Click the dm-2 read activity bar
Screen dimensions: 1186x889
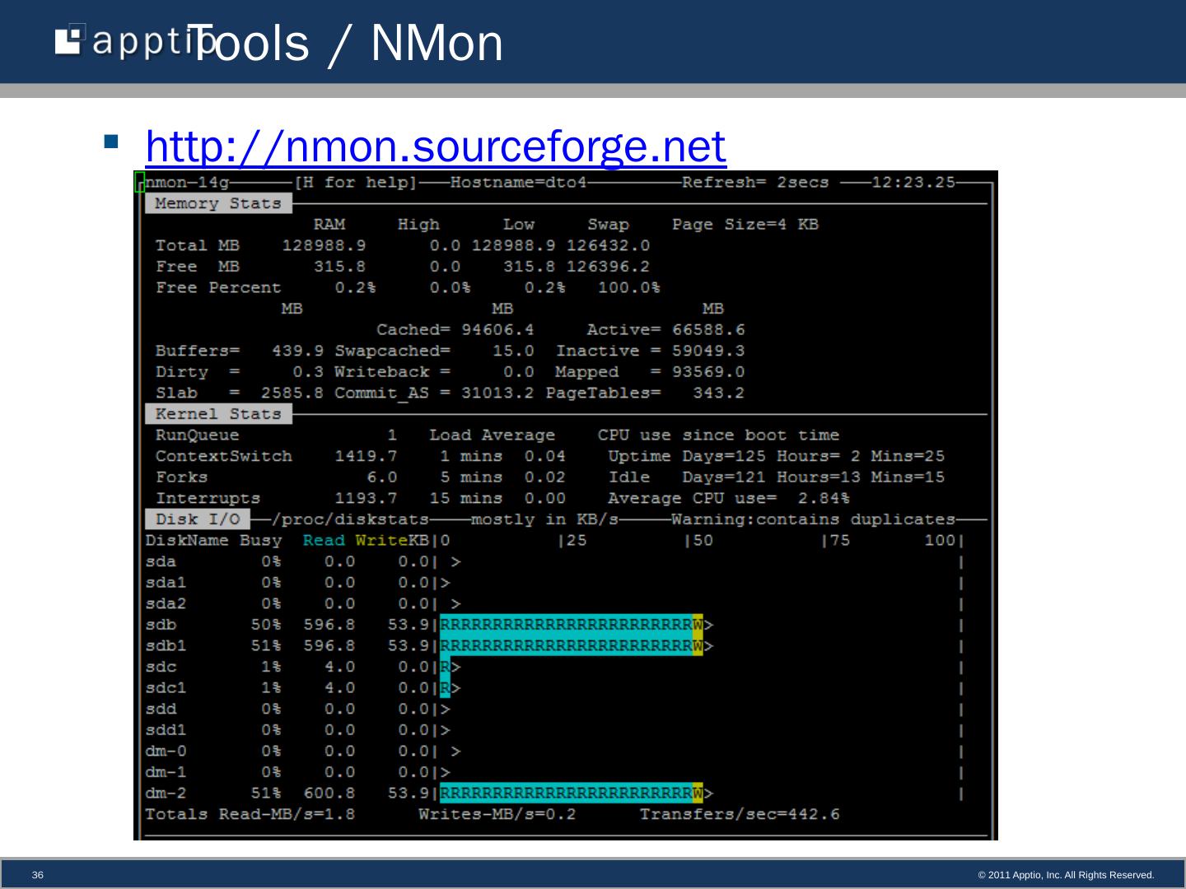566,794
